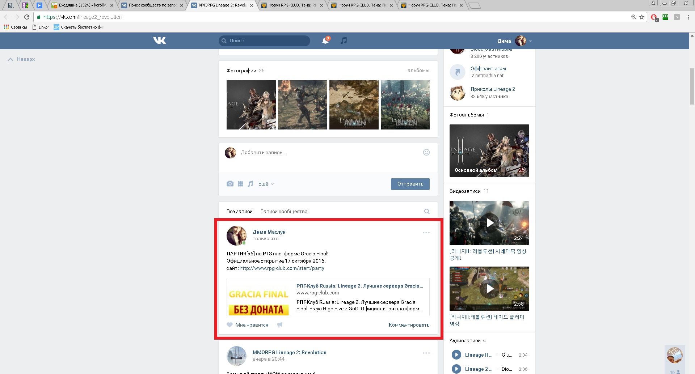Open the rpg-club.com/start/party link

[x=282, y=268]
